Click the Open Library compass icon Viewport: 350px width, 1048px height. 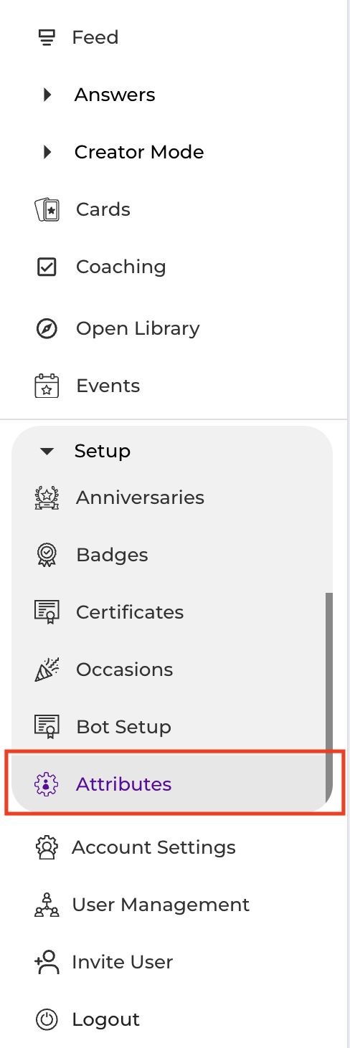(x=47, y=328)
